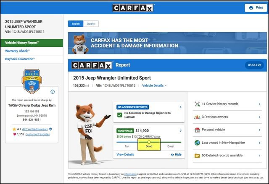Expand the No Accidents Reported chevron

(180, 107)
